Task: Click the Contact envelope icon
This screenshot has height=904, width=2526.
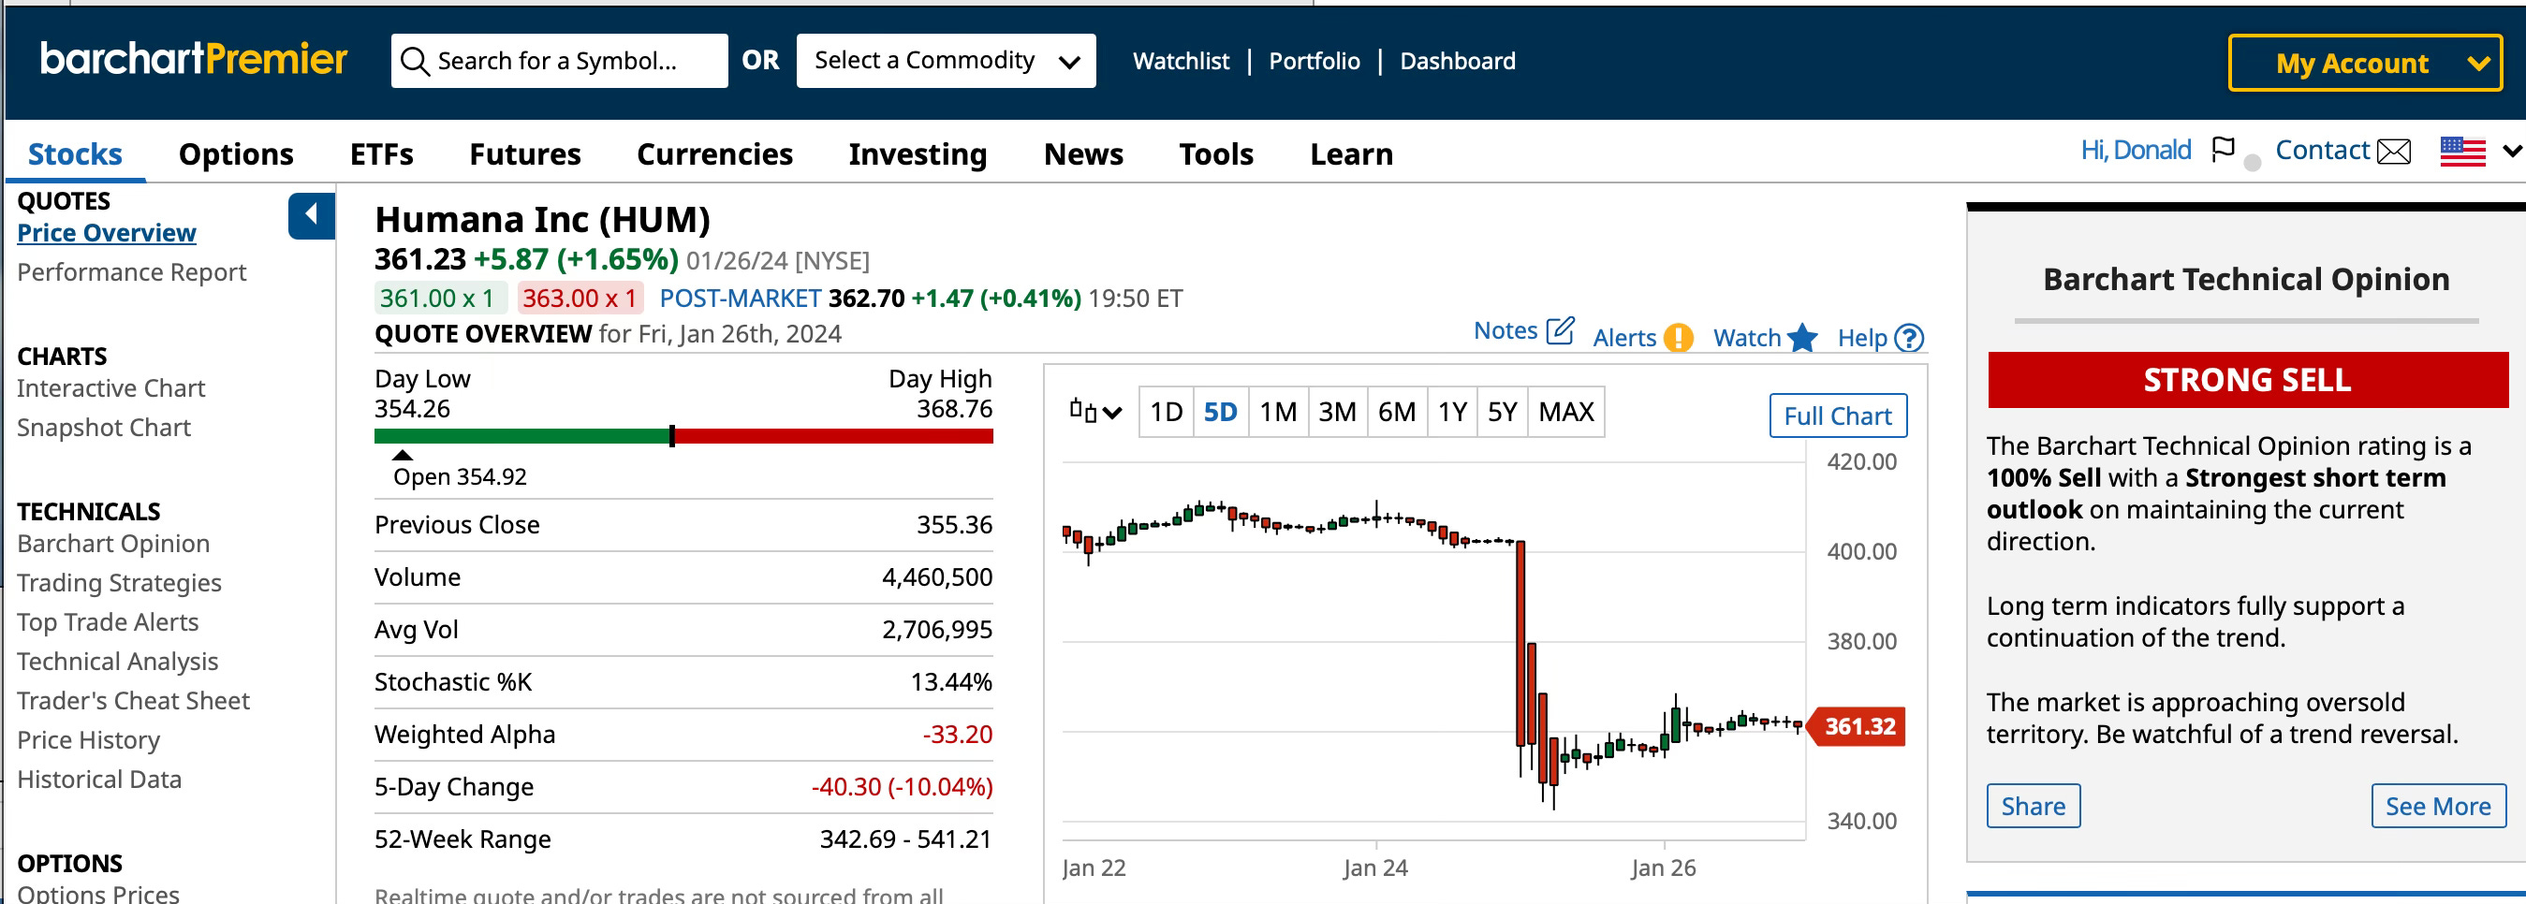Action: 2394,151
